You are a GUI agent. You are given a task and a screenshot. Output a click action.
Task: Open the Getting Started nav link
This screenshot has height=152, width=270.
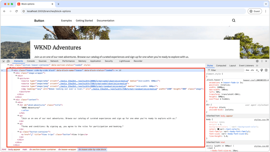point(84,20)
